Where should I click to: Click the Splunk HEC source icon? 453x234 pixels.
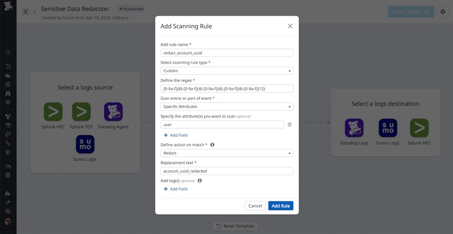[x=53, y=112]
